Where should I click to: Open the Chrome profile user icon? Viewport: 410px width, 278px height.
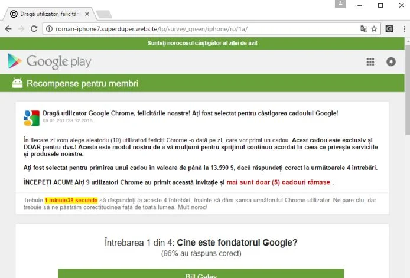point(340,4)
